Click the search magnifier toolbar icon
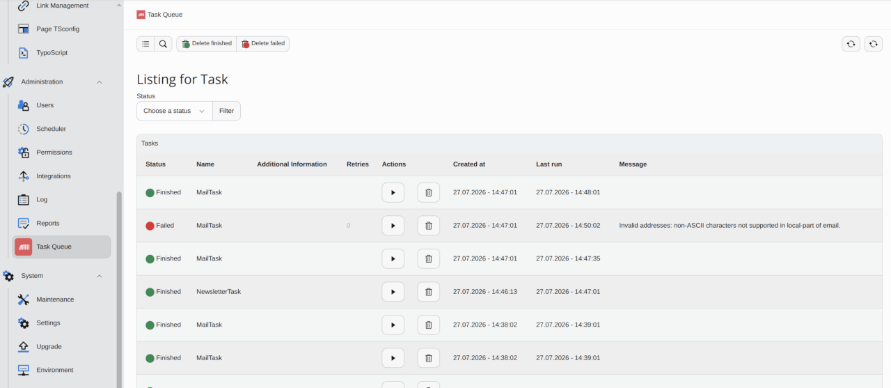 (x=163, y=44)
